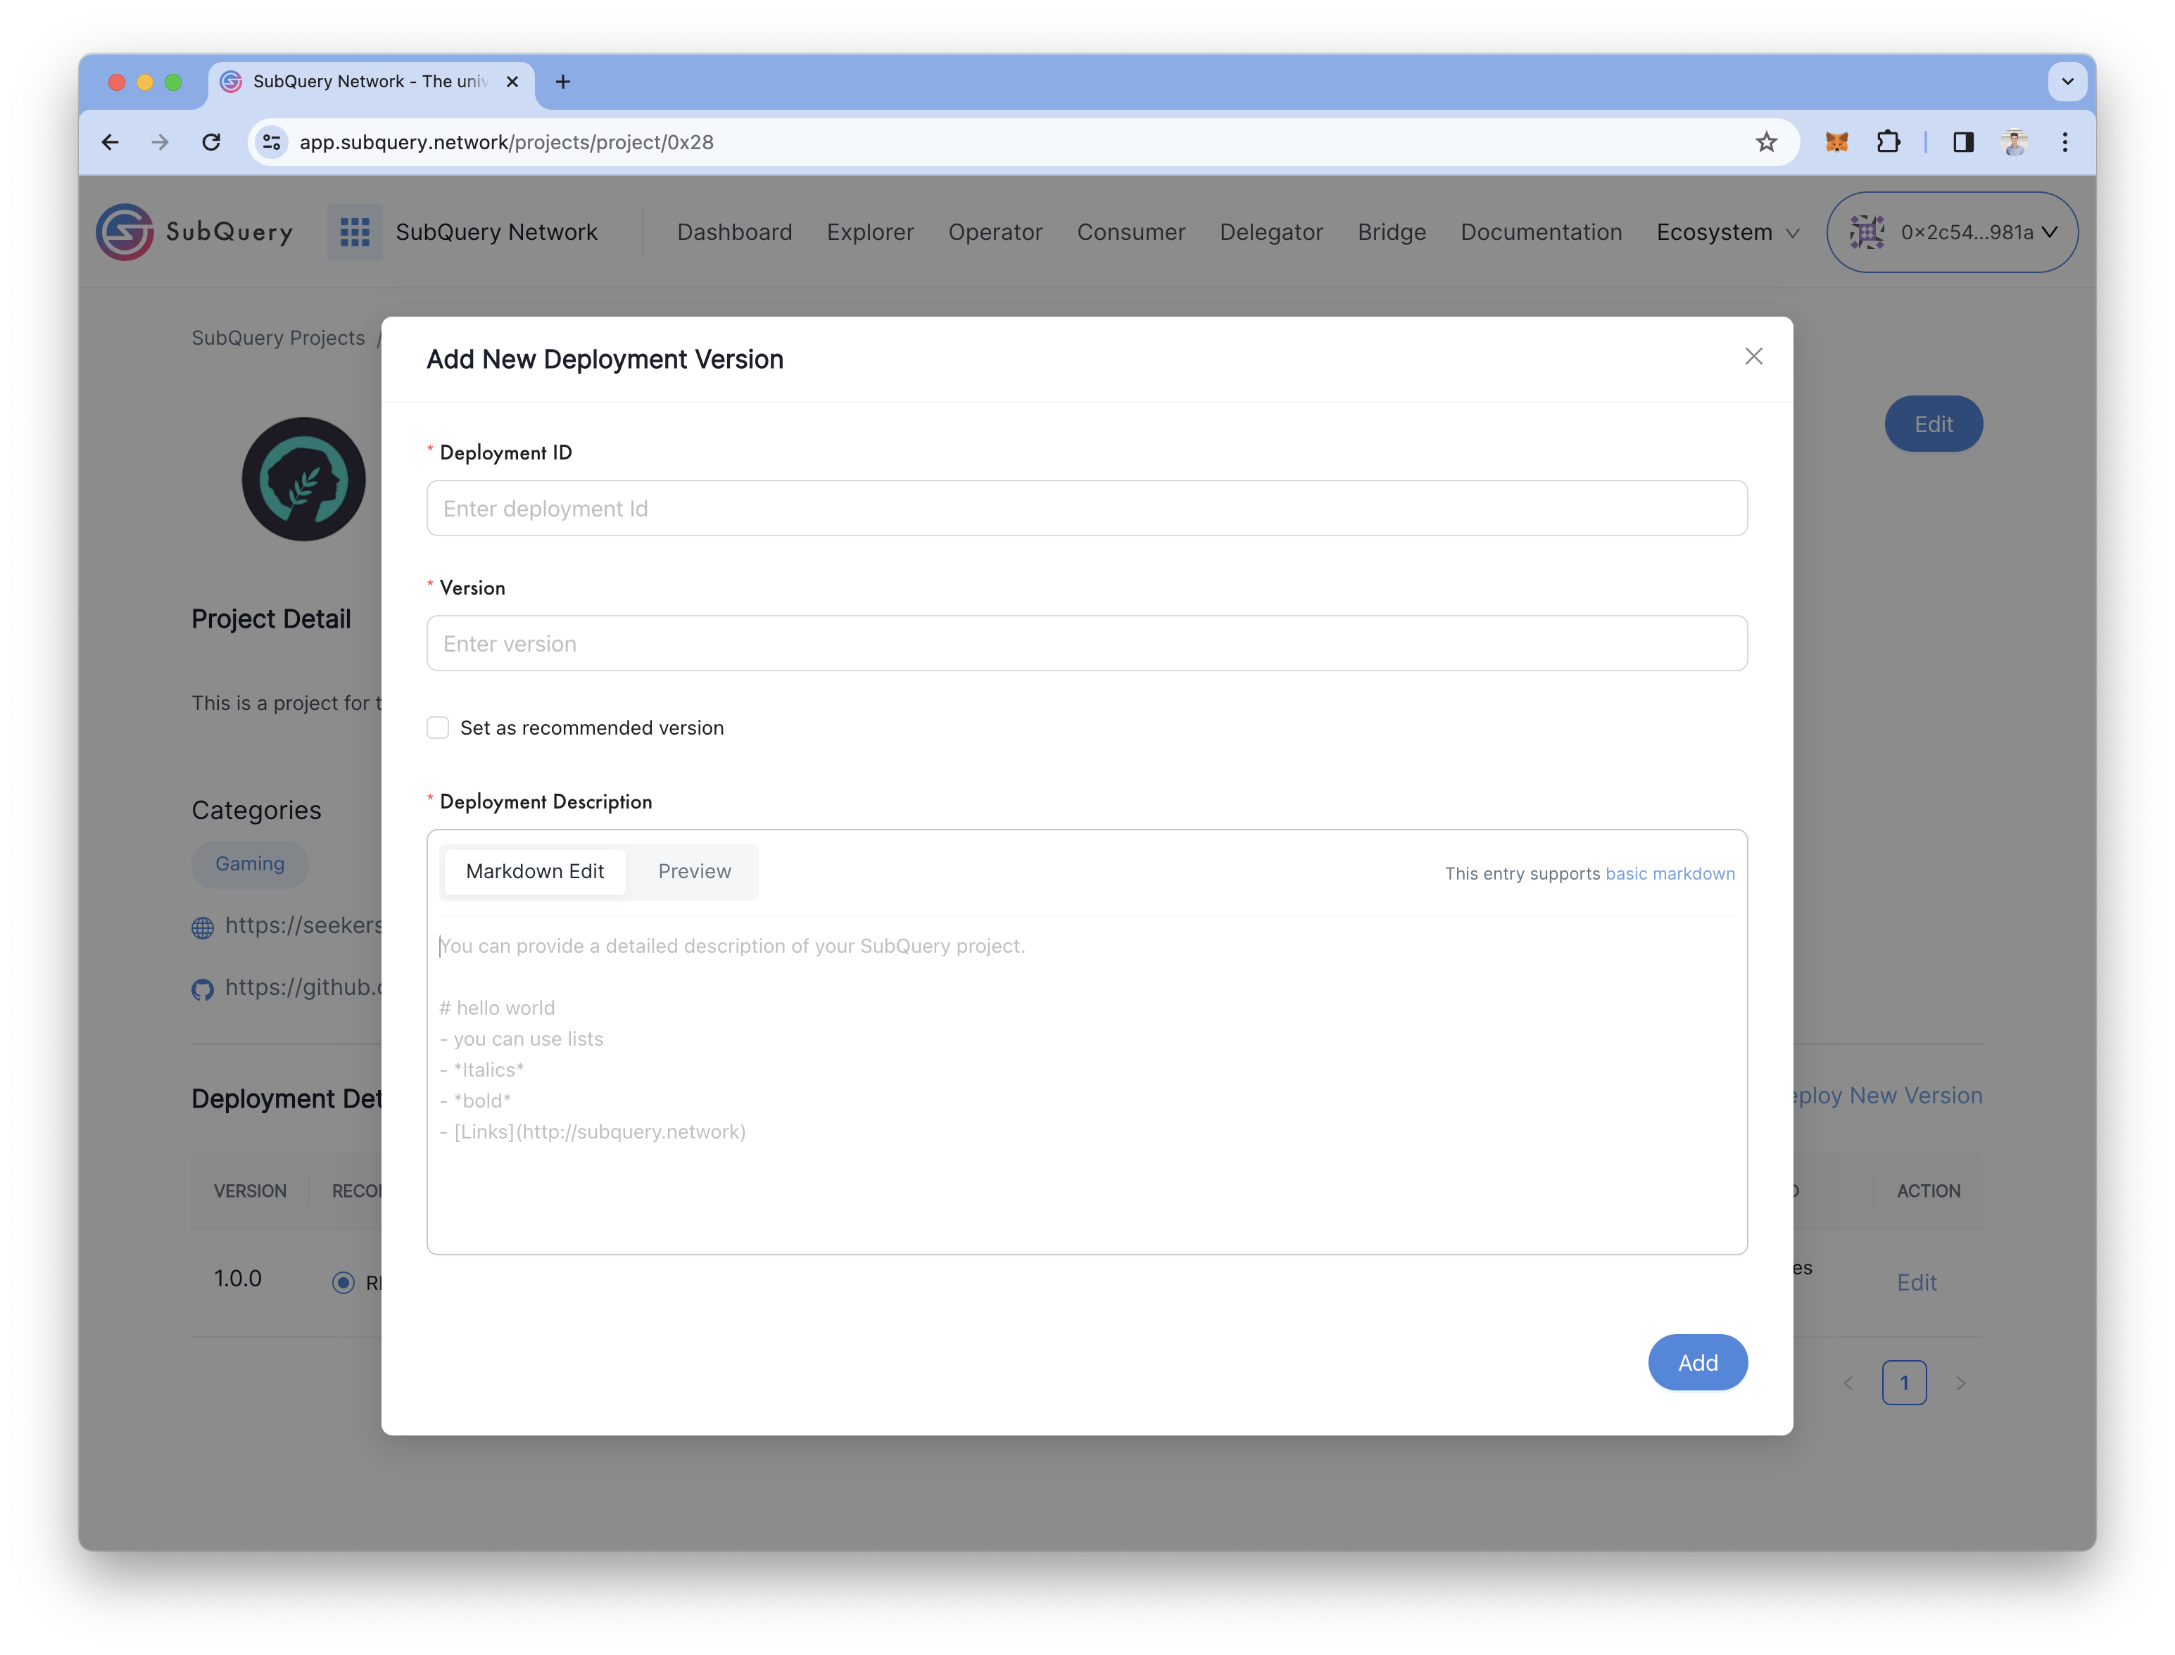Toggle Set as recommended version checkbox
Screen dimensions: 2175x1655
(438, 727)
